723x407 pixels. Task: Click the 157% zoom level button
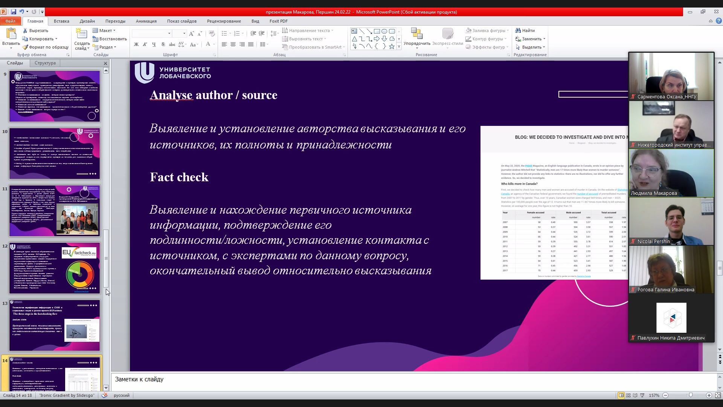pyautogui.click(x=654, y=395)
